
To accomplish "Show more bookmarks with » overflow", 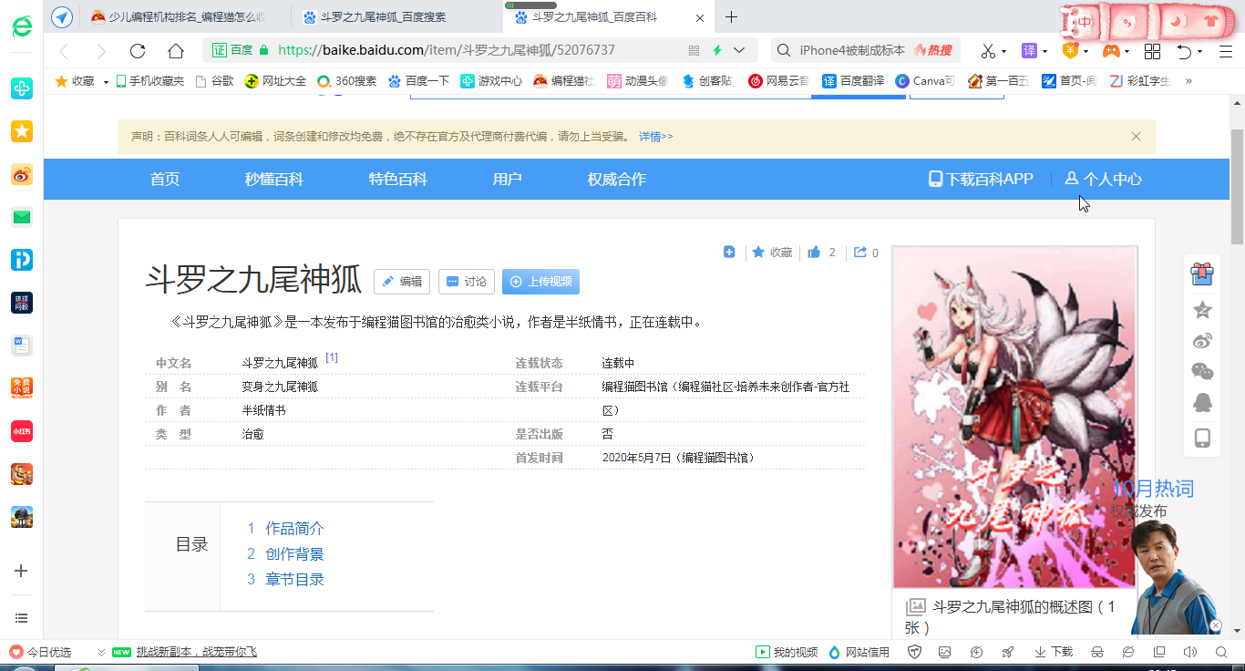I will [1188, 81].
